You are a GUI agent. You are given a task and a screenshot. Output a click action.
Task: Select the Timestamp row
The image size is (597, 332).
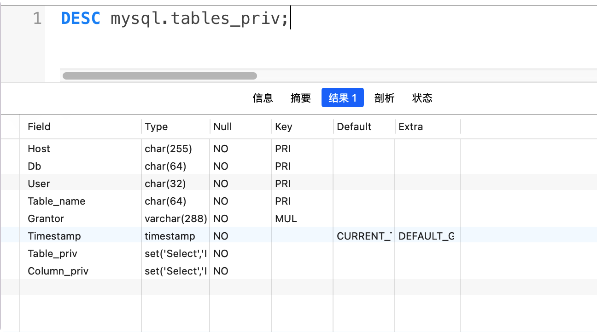(x=54, y=236)
